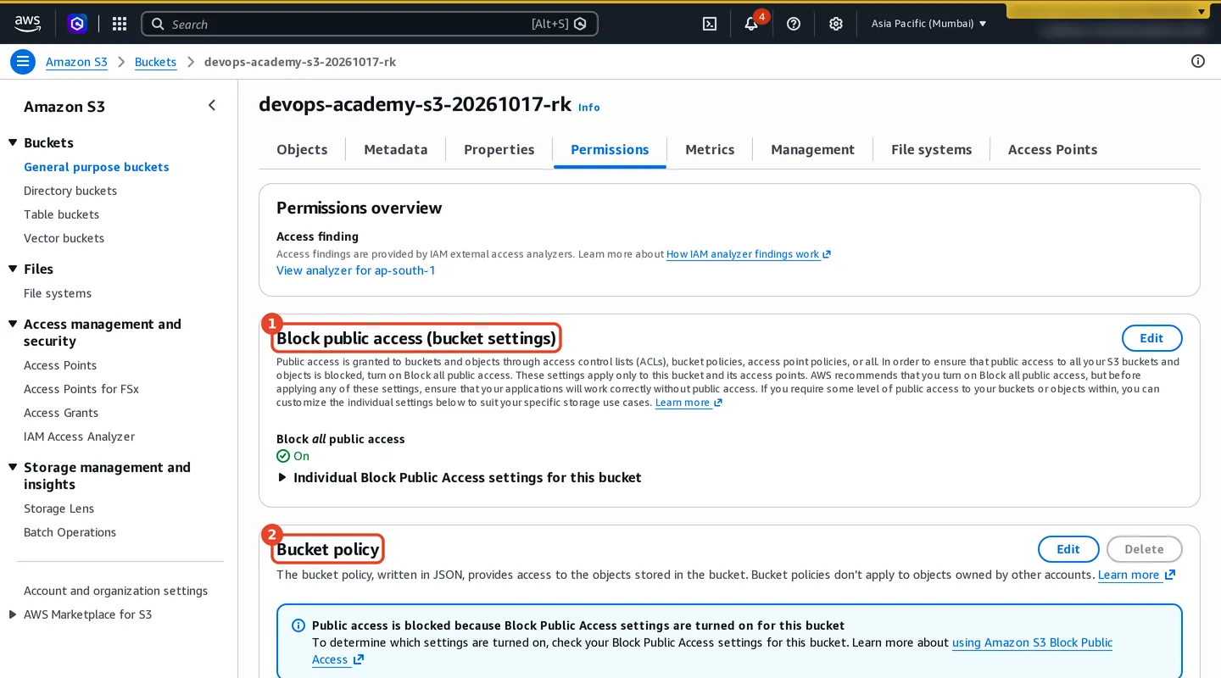Click the Amazon Q purple hexagon icon

click(77, 24)
